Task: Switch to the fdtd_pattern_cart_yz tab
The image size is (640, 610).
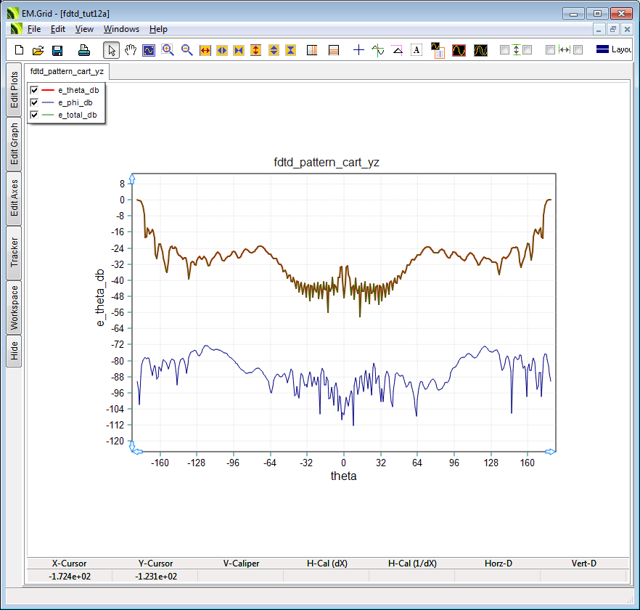Action: pos(67,72)
